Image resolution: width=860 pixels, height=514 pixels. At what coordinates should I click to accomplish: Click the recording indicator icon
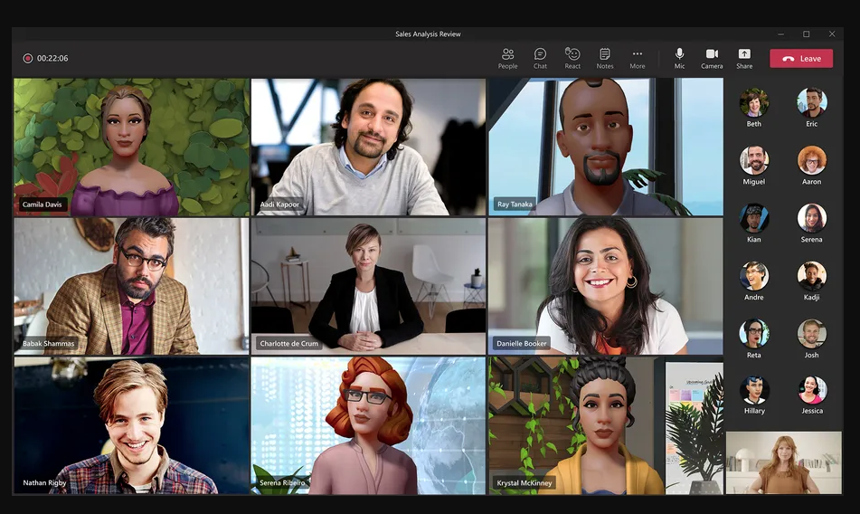tap(28, 58)
